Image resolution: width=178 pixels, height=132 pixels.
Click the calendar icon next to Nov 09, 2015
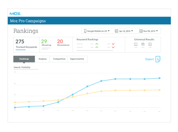point(141,31)
